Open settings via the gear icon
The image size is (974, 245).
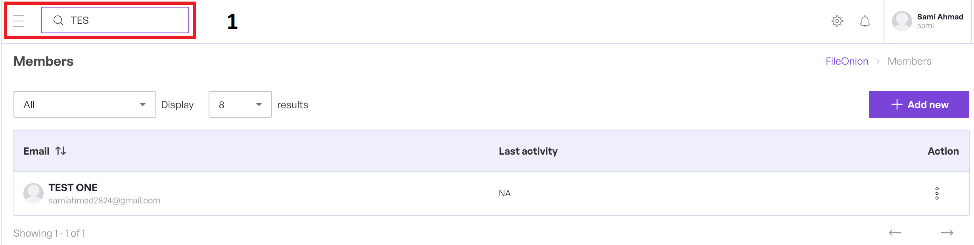[x=837, y=21]
